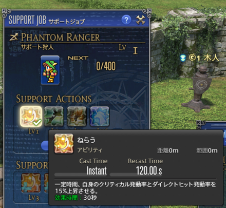Click the partially hidden second support trait icon
Image resolution: width=226 pixels, height=208 pixels.
coord(46,183)
